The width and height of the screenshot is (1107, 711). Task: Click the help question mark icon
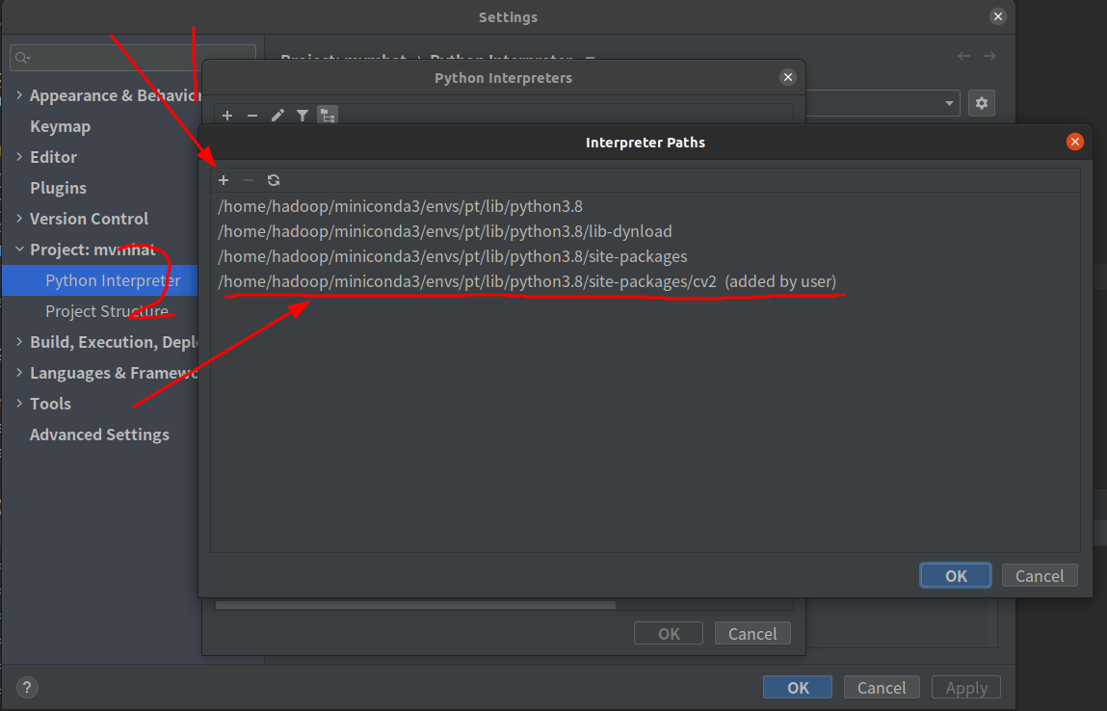click(x=26, y=687)
